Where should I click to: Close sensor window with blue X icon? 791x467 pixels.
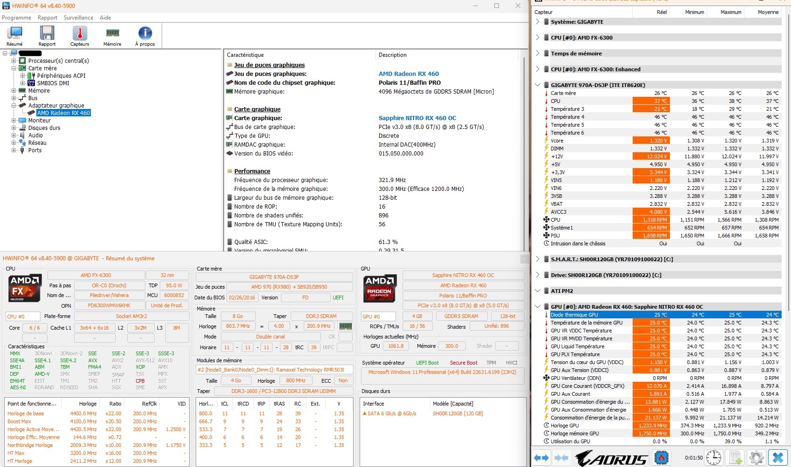click(777, 458)
